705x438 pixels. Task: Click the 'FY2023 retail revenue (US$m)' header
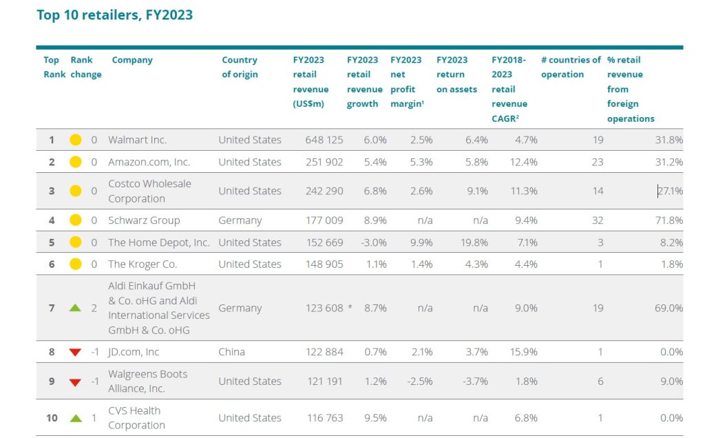point(311,82)
